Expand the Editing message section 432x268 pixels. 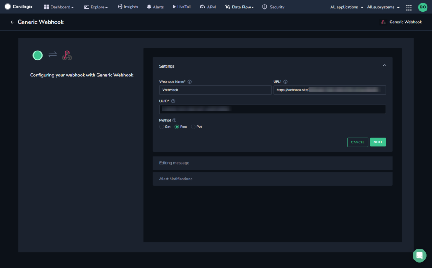click(x=273, y=163)
